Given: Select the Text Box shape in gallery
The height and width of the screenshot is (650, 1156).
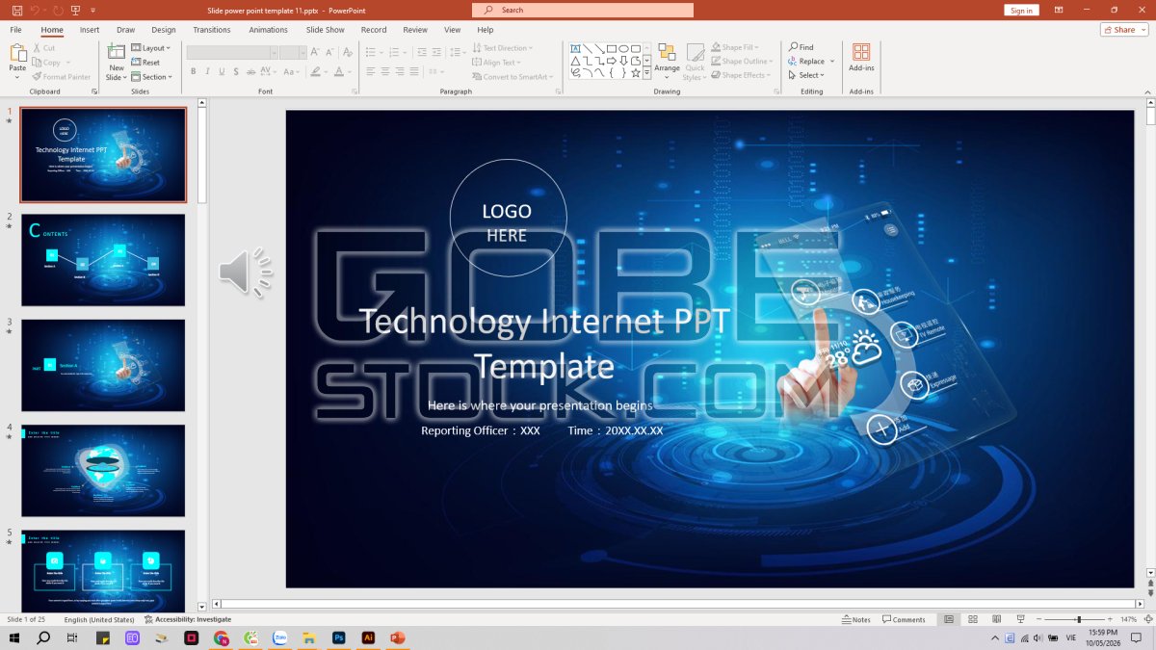Looking at the screenshot, I should (x=575, y=48).
